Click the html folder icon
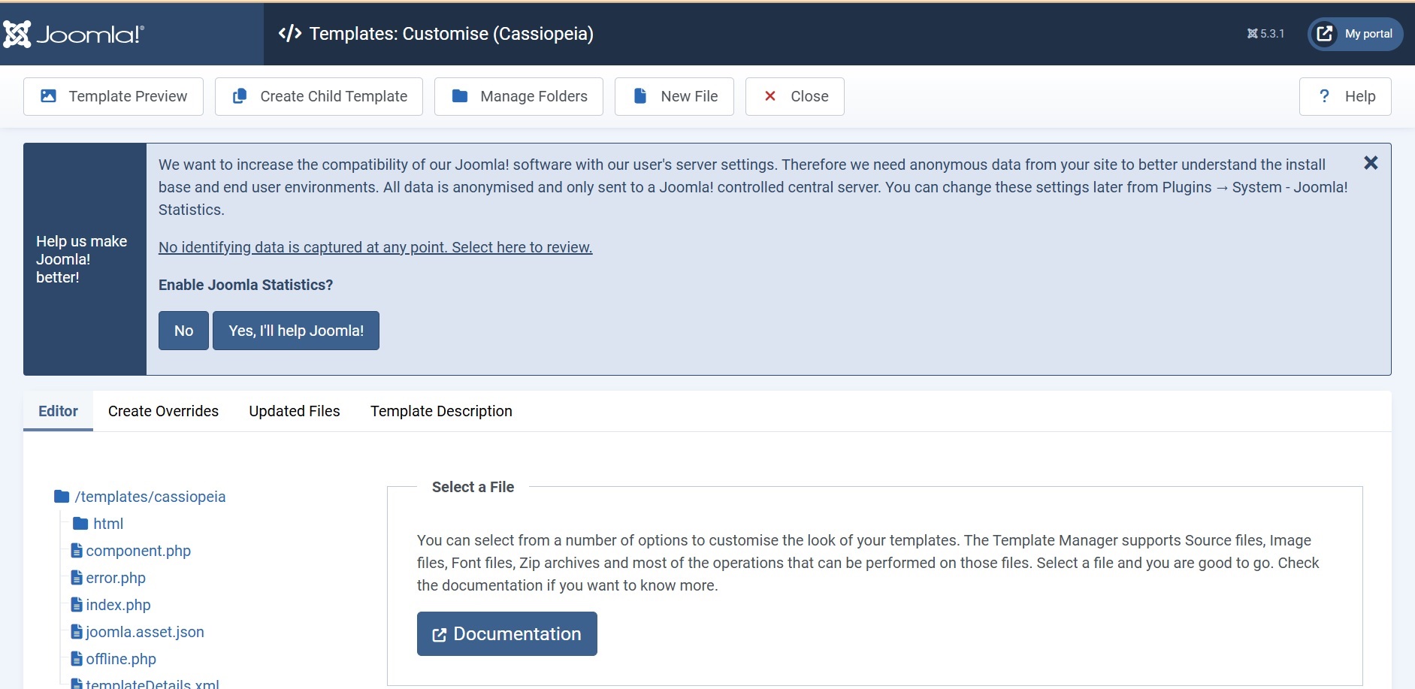Viewport: 1415px width, 689px height. pos(80,524)
